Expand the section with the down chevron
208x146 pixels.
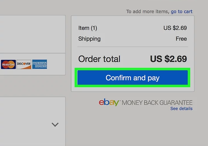[x=55, y=125]
